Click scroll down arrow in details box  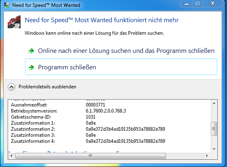pos(214,149)
